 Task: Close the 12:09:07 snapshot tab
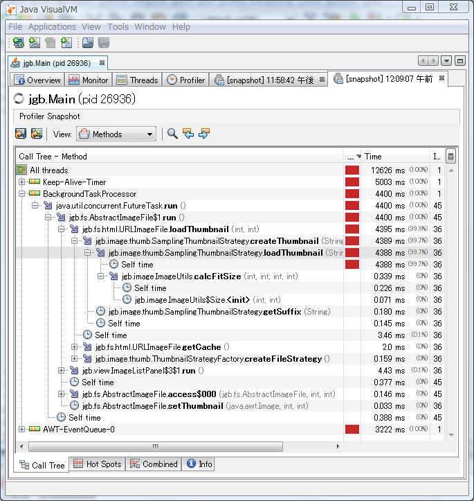point(441,78)
